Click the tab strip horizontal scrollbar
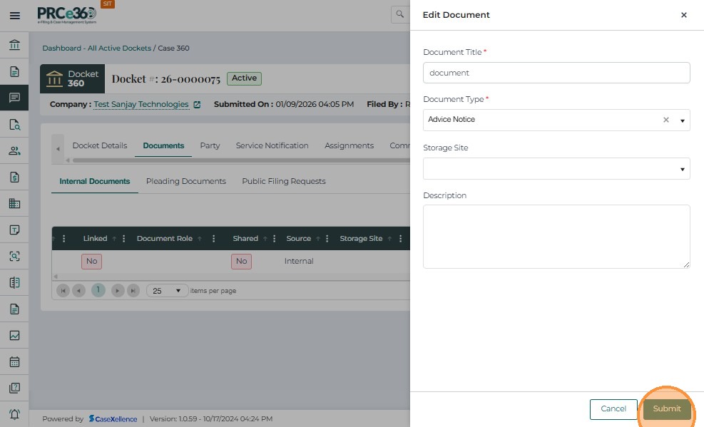 click(241, 160)
